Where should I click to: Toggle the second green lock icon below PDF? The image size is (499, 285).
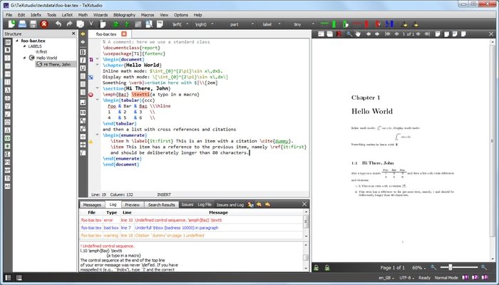tap(326, 268)
